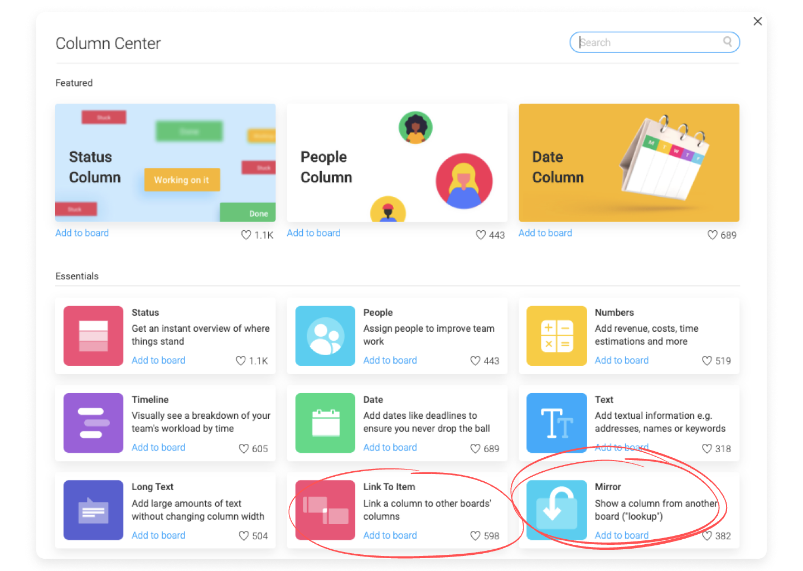Select the People column blue icon

tap(325, 336)
